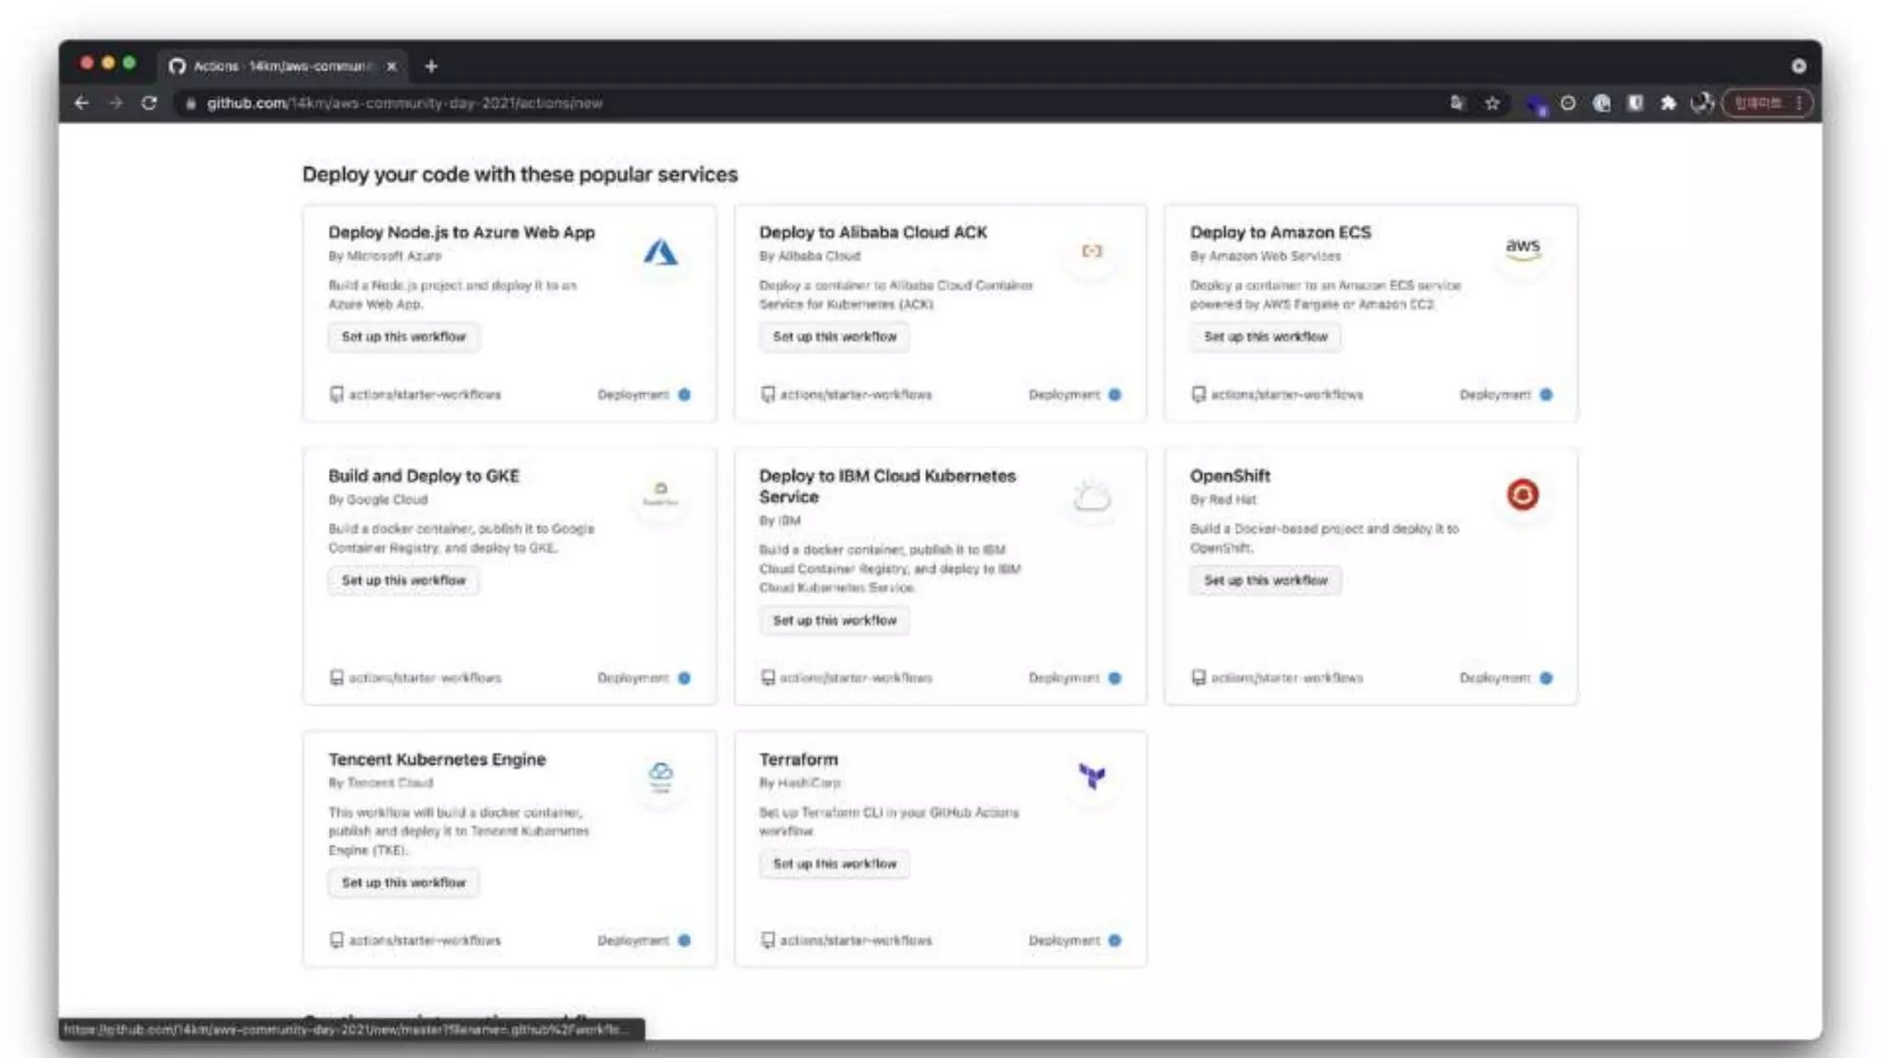Set up the OpenShift workflow
Image resolution: width=1881 pixels, height=1058 pixels.
1265,580
